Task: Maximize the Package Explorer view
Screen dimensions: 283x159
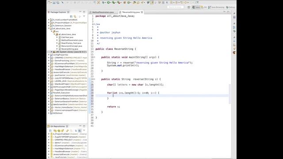Action: [84, 12]
